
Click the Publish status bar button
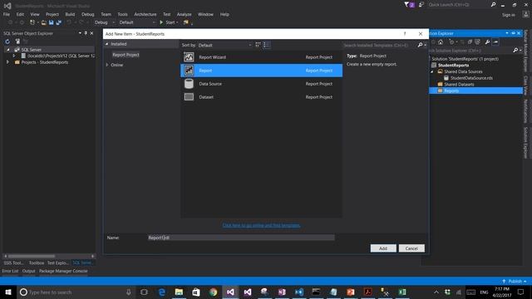pyautogui.click(x=515, y=282)
